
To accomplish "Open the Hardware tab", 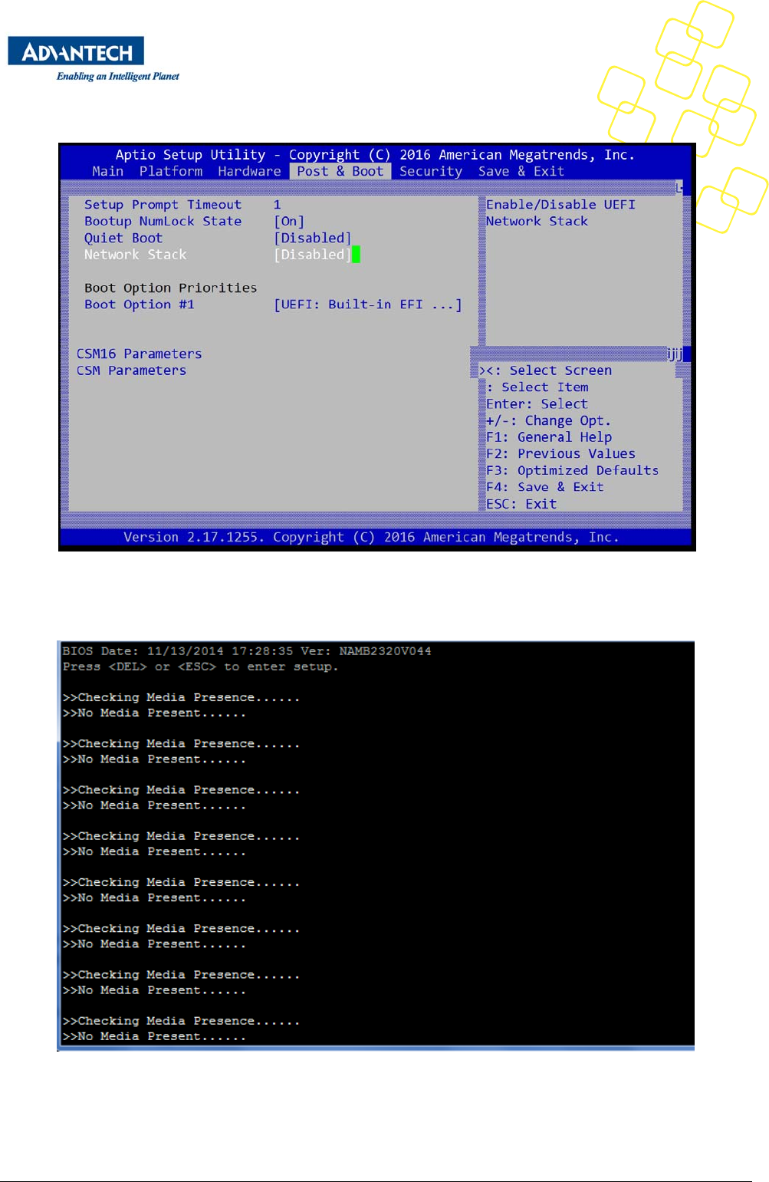I will [249, 171].
